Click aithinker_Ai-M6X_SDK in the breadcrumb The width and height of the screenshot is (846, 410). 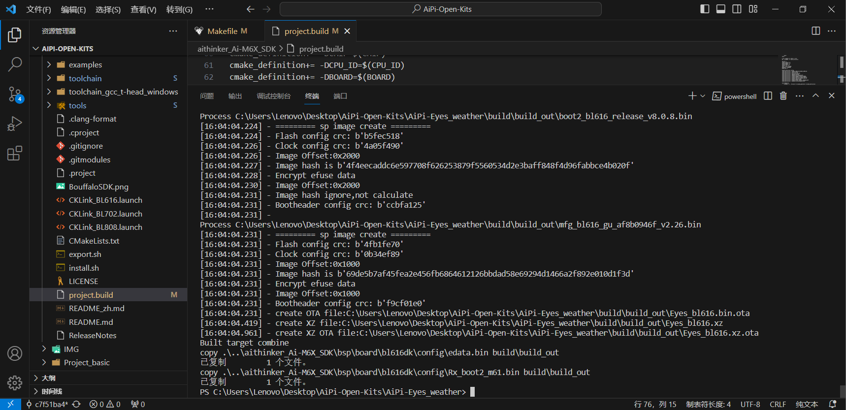click(236, 49)
